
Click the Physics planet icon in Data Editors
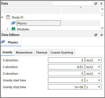3,42
